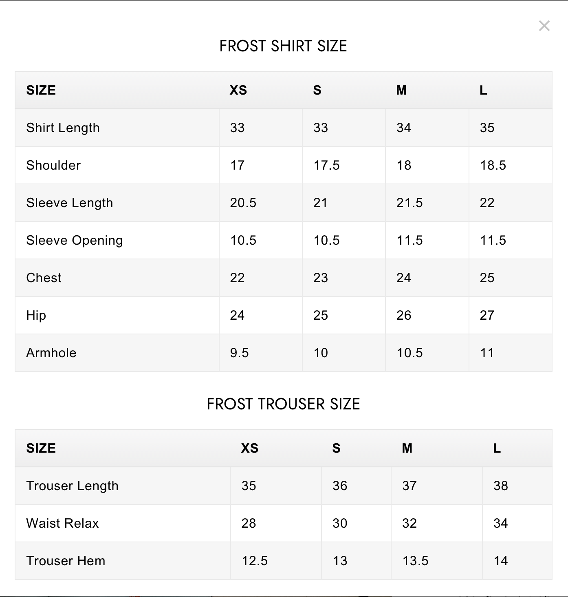Screen dimensions: 568x597
Task: Select the Shoulder row label
Action: (x=53, y=165)
